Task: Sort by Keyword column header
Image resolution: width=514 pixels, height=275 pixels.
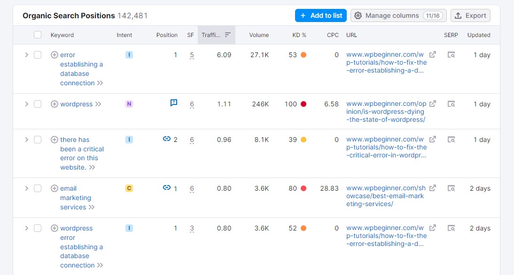Action: pos(62,35)
